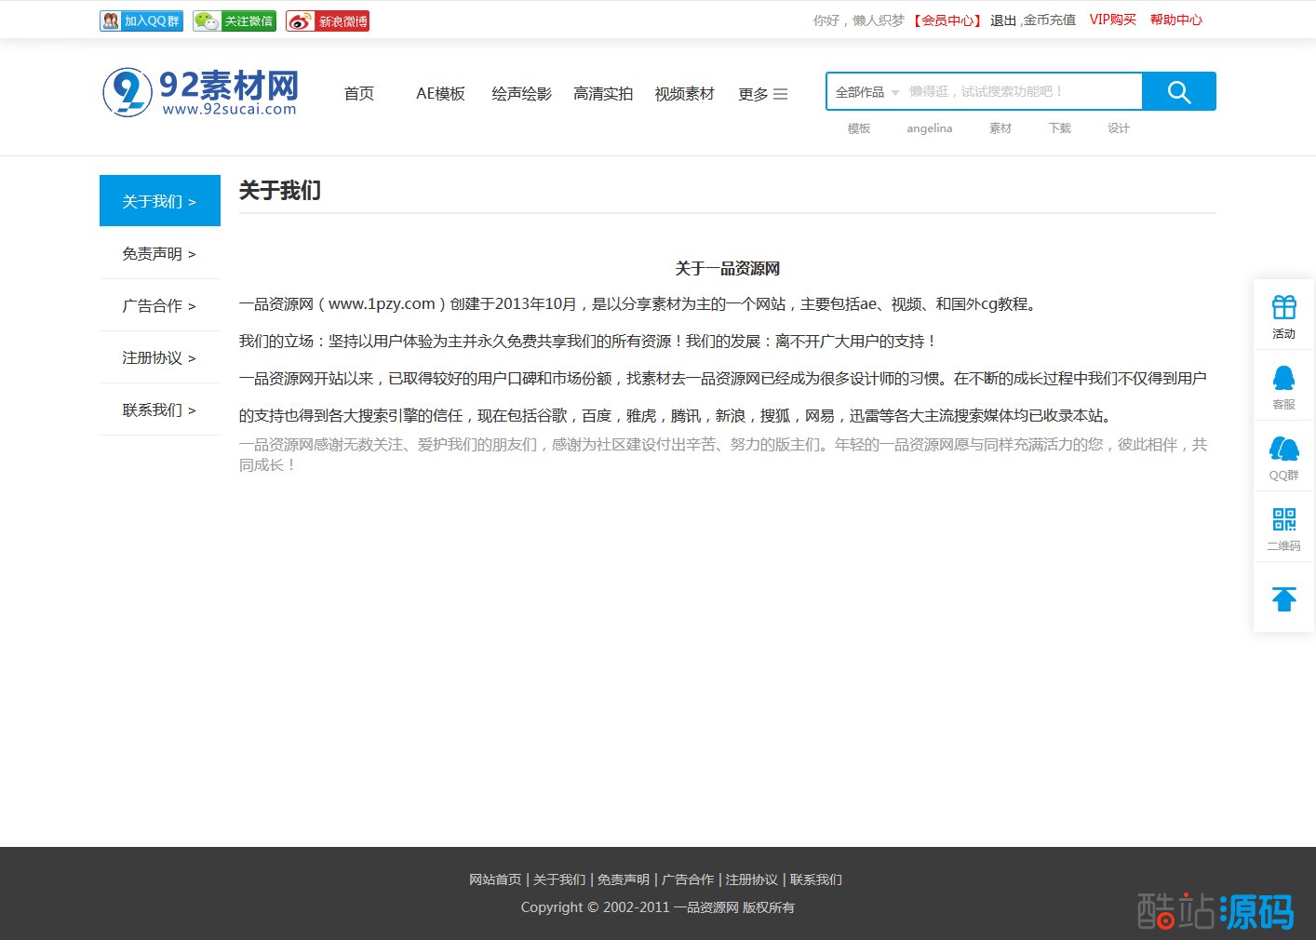
Task: Expand the 更多 navigation menu
Action: click(762, 94)
